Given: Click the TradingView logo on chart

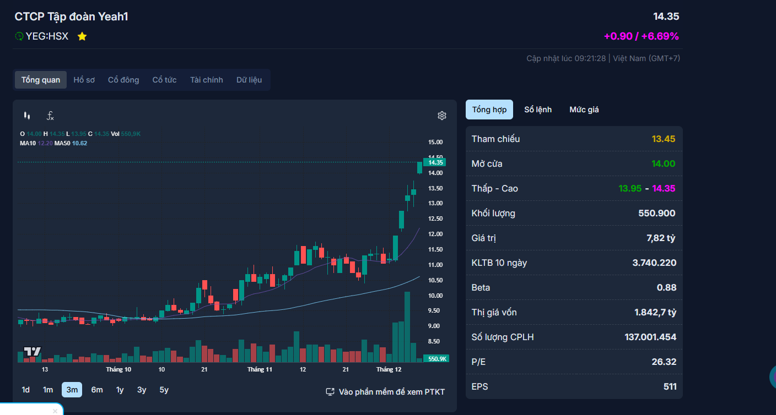Looking at the screenshot, I should [x=32, y=352].
